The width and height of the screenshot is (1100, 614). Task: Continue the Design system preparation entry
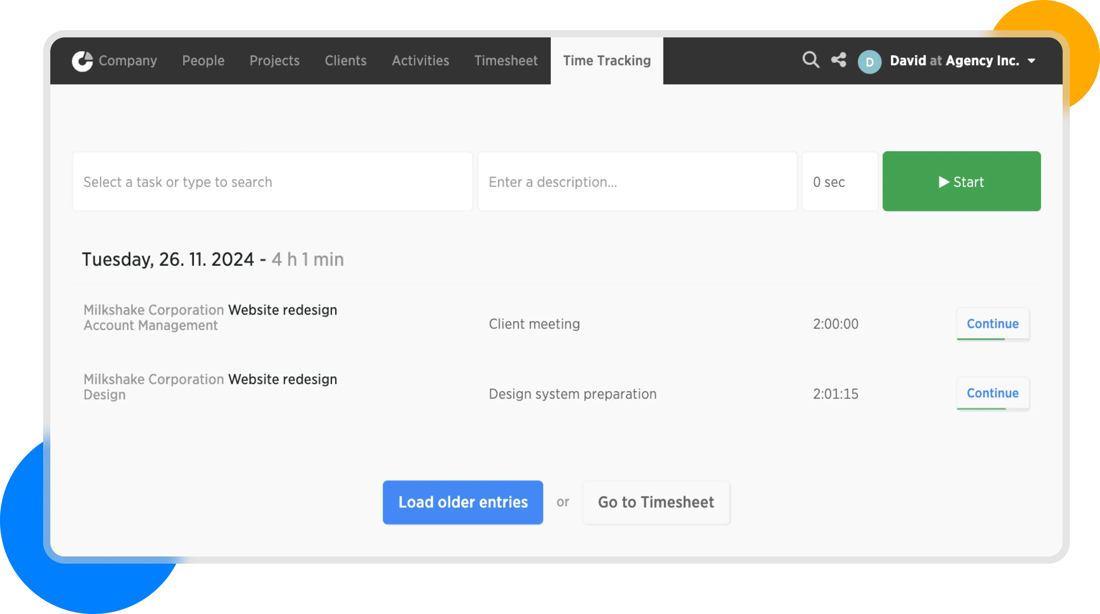992,393
